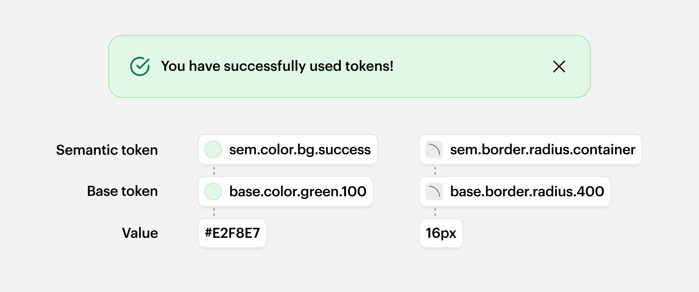Dismiss the success banner with X
The image size is (699, 292).
[559, 66]
